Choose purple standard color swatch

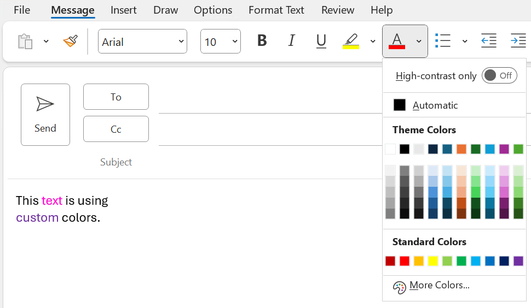(x=518, y=260)
